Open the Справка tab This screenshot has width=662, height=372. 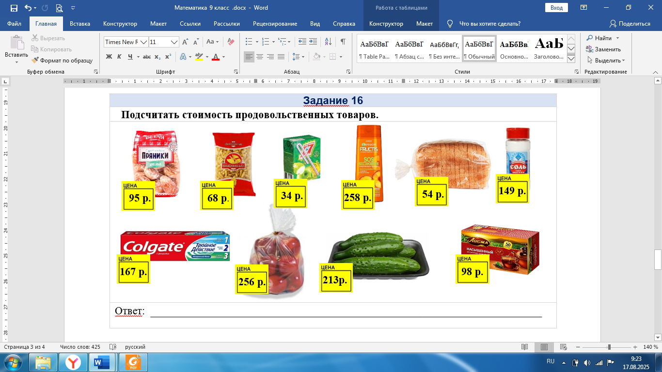(344, 24)
